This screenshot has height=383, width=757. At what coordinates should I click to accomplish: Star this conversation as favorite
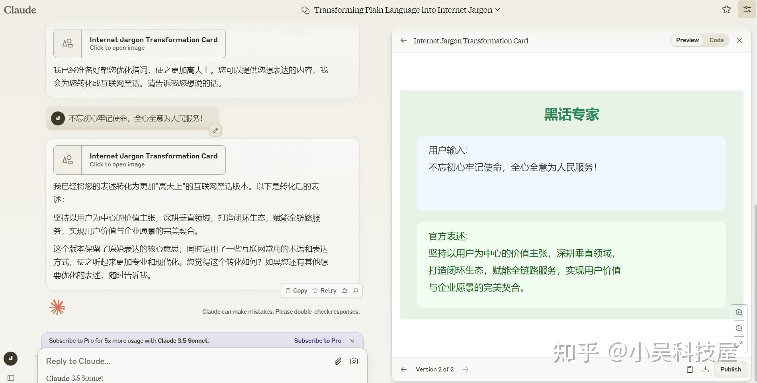pos(726,9)
